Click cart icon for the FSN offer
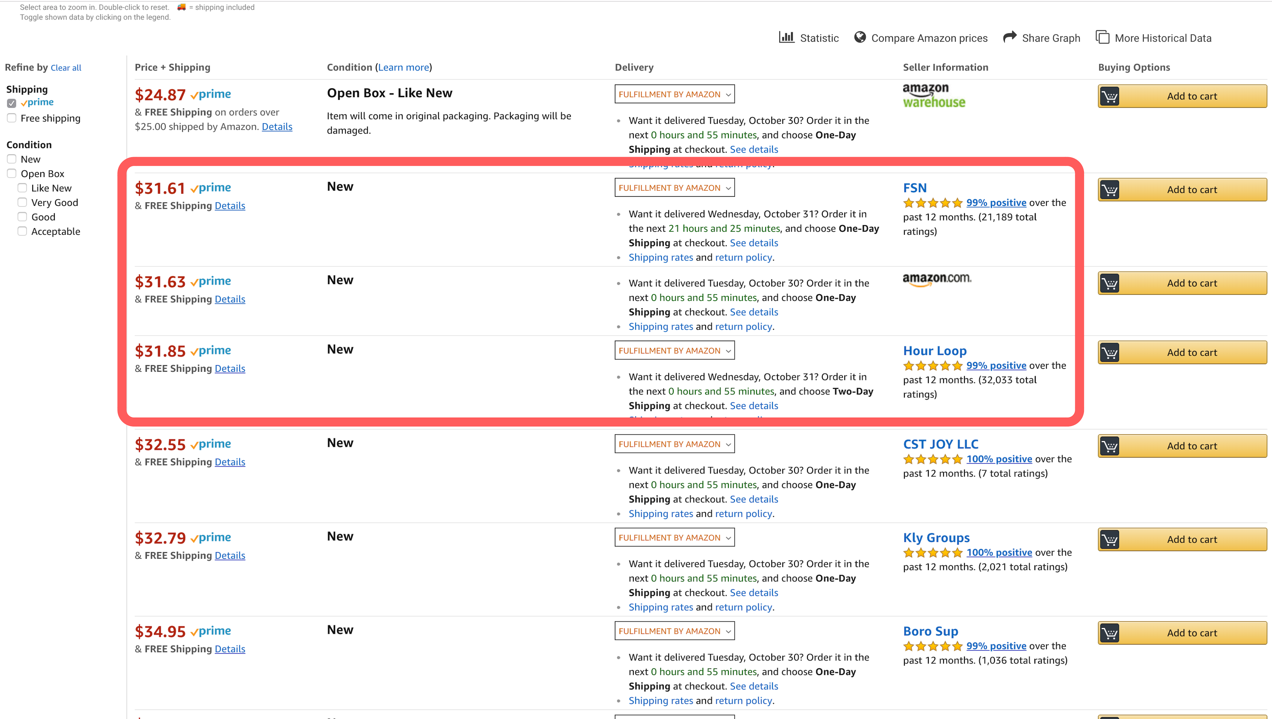 click(x=1109, y=190)
